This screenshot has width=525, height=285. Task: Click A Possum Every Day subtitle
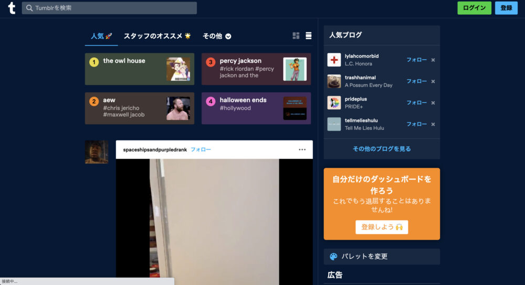(x=369, y=85)
